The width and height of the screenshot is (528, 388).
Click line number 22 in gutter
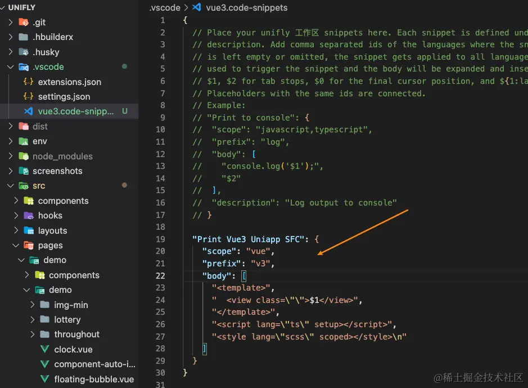(x=160, y=276)
